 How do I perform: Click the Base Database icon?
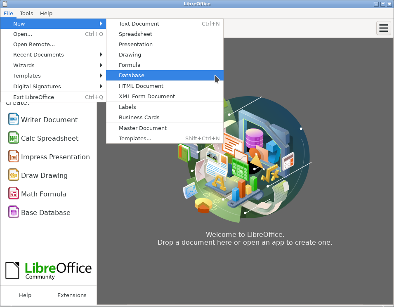tap(14, 212)
